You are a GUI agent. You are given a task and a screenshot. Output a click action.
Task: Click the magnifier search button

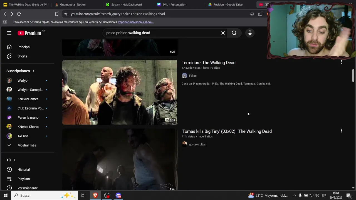234,33
